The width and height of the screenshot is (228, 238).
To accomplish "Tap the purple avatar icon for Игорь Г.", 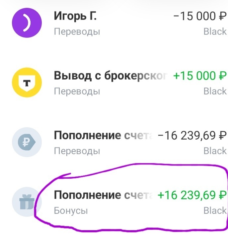I will (x=27, y=23).
